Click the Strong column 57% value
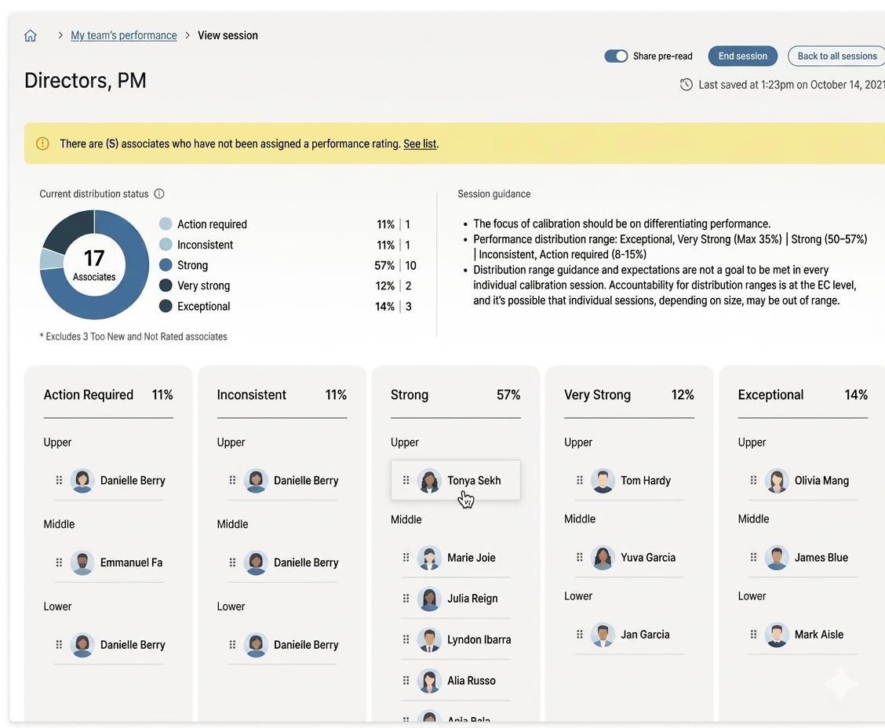 (508, 395)
